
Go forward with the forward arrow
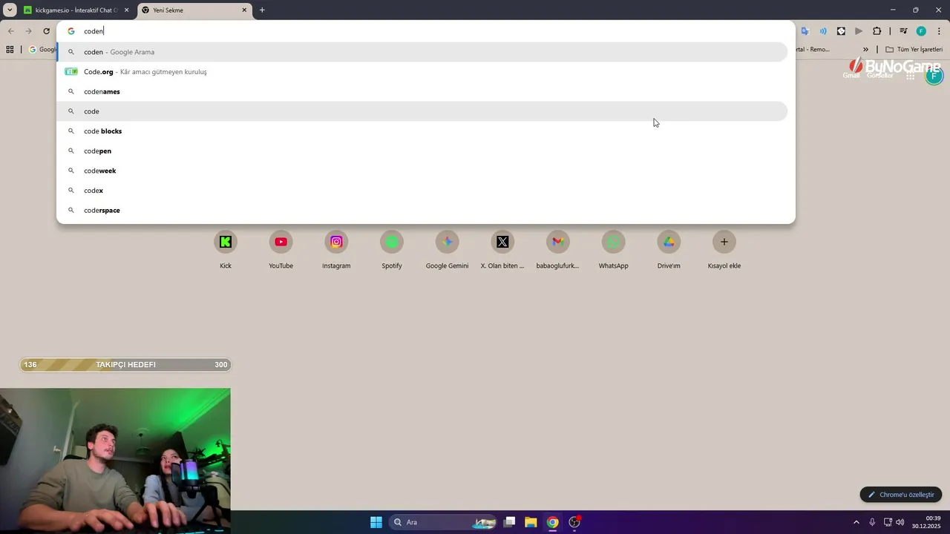[28, 31]
